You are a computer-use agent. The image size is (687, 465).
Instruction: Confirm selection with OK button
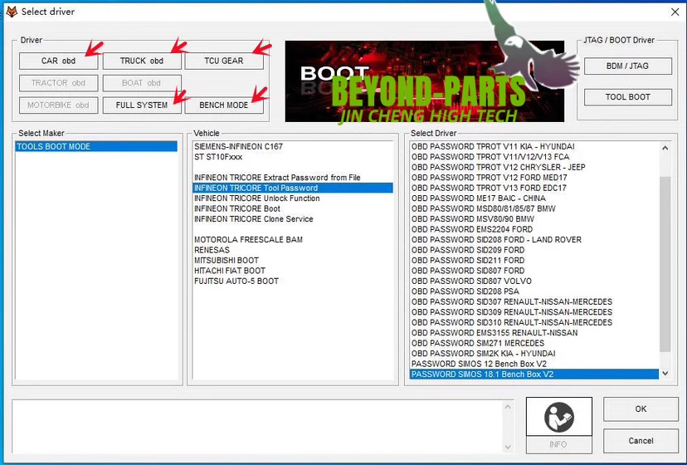(x=640, y=409)
